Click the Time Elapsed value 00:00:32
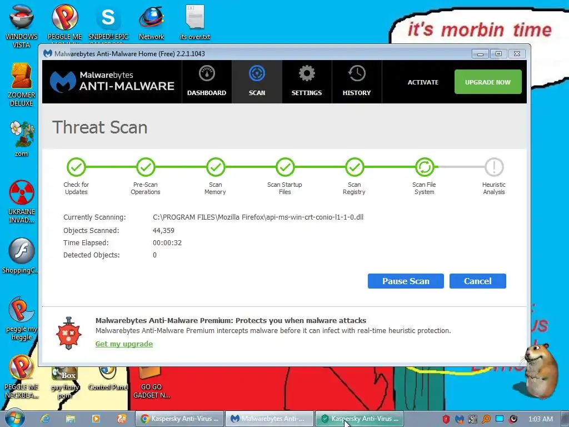Image resolution: width=569 pixels, height=427 pixels. tap(167, 243)
